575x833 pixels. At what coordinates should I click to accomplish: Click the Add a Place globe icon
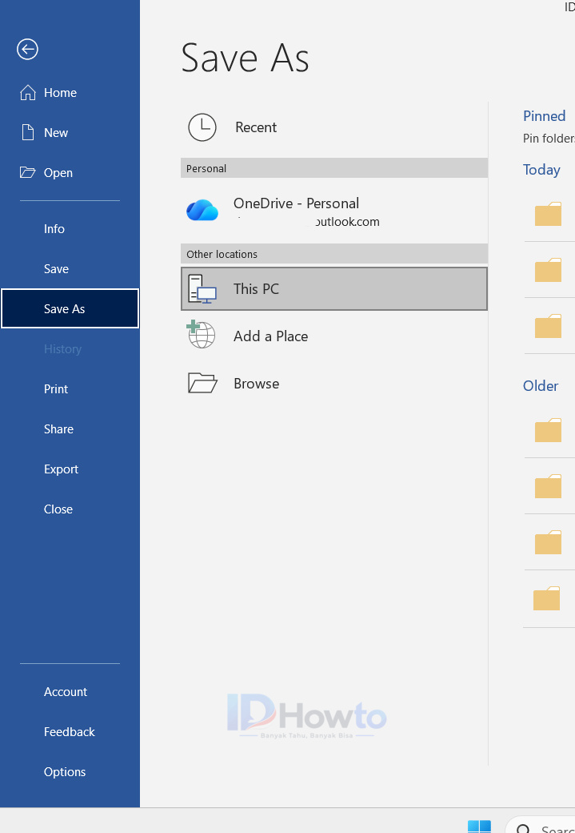click(201, 335)
